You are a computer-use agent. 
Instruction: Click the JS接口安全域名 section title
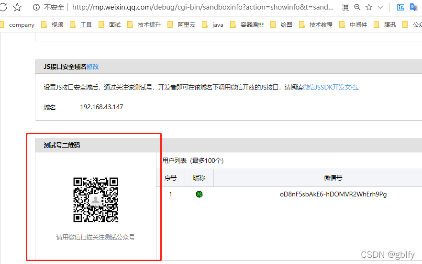click(65, 67)
